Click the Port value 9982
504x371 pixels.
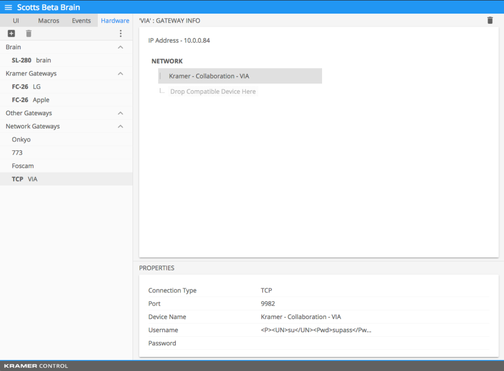(268, 304)
